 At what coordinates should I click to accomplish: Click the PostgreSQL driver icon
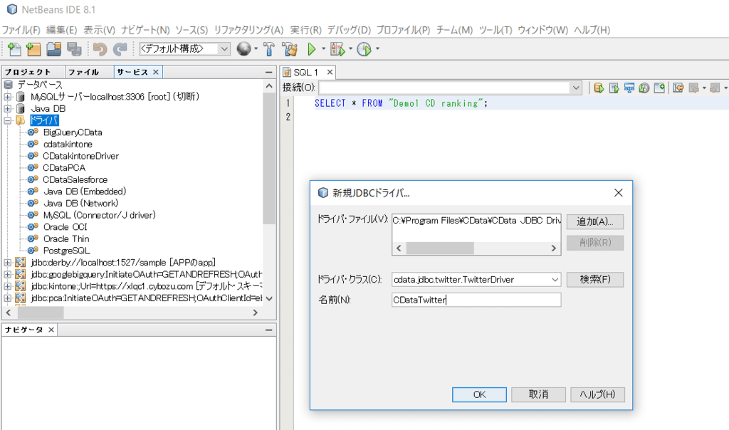(x=33, y=251)
